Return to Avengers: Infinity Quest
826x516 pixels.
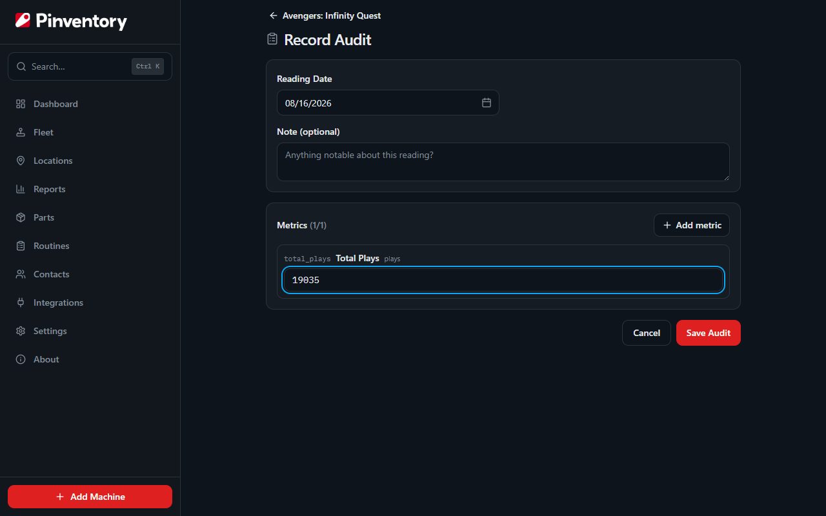pyautogui.click(x=325, y=15)
